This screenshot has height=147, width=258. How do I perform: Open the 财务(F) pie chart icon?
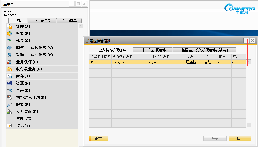[x=9, y=33]
